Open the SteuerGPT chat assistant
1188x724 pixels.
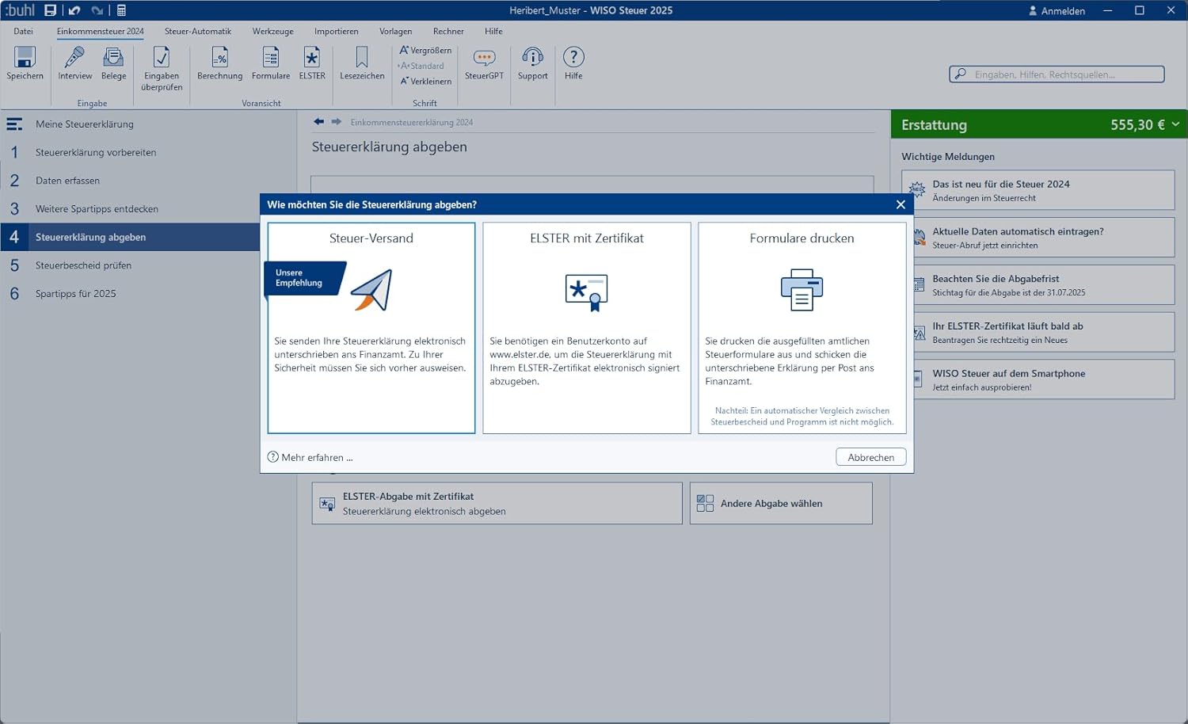[484, 63]
